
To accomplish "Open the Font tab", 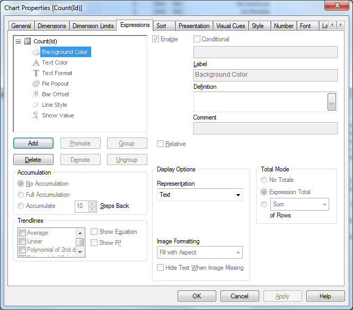I will point(307,26).
